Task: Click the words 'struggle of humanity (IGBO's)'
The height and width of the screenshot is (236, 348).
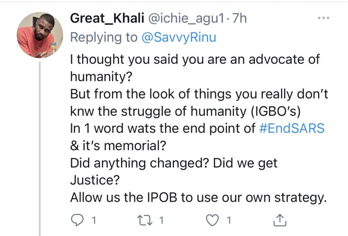Action: (211, 111)
